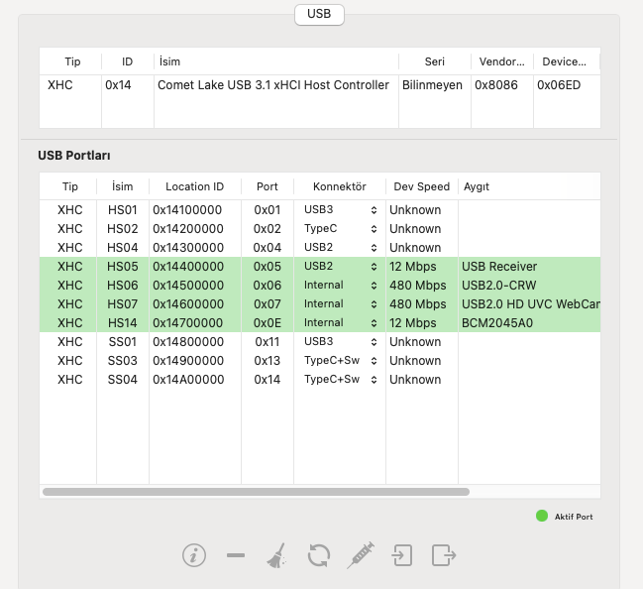
Task: Click location ID 0x14A00000
Action: click(188, 380)
